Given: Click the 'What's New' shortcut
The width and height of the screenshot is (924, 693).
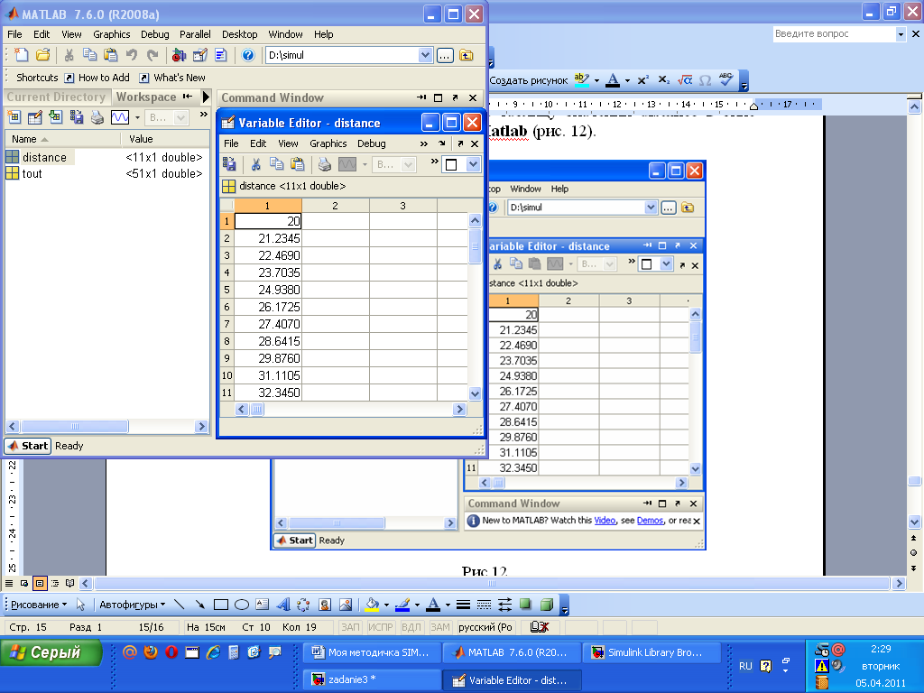Looking at the screenshot, I should (x=172, y=78).
